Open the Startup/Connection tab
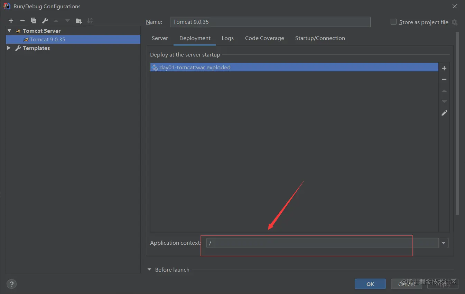The width and height of the screenshot is (465, 294). [x=320, y=38]
